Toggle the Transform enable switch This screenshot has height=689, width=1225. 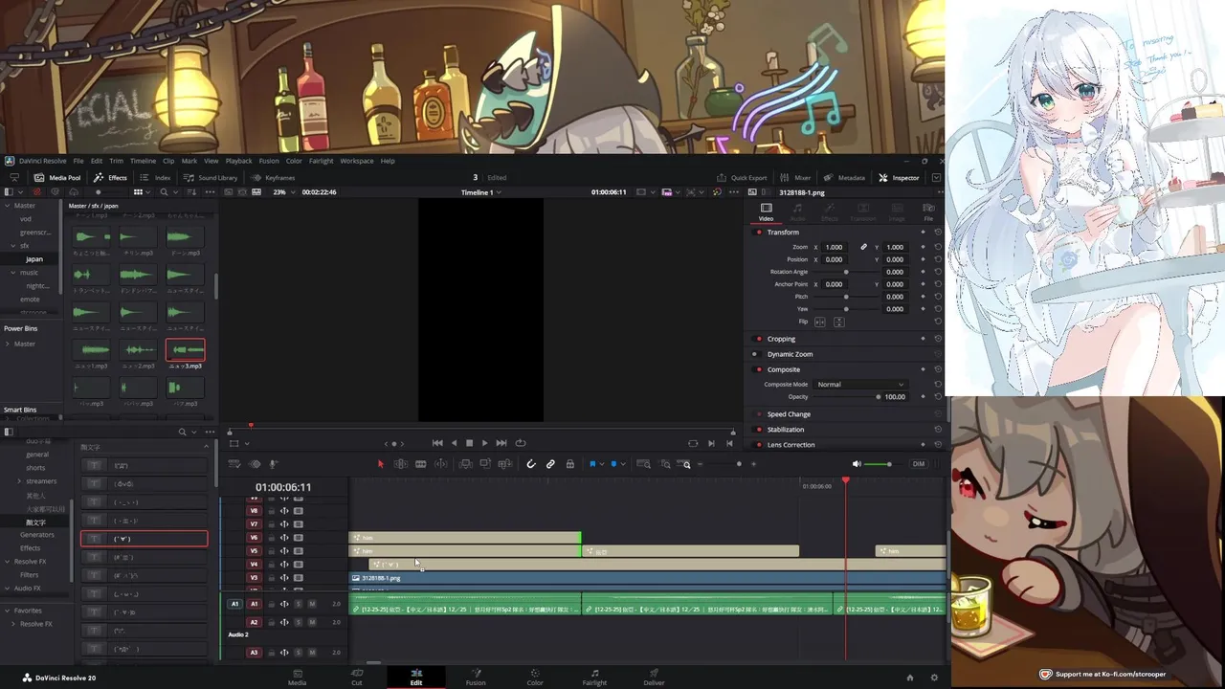pos(759,233)
